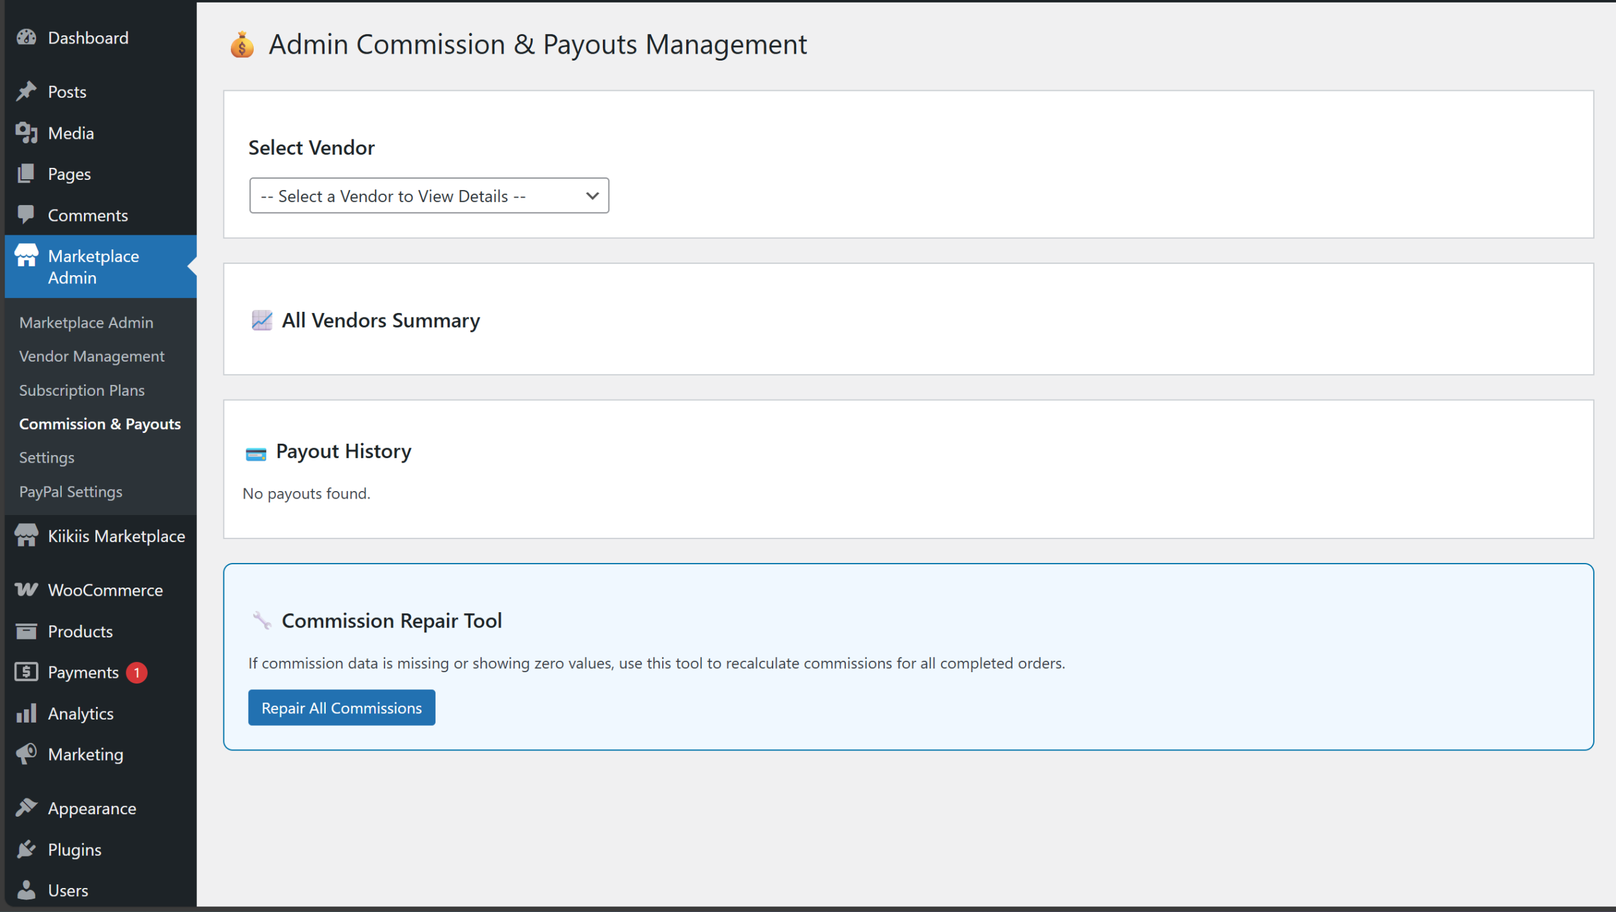Click the Kiikiis Marketplace store icon
1616x912 pixels.
[26, 535]
